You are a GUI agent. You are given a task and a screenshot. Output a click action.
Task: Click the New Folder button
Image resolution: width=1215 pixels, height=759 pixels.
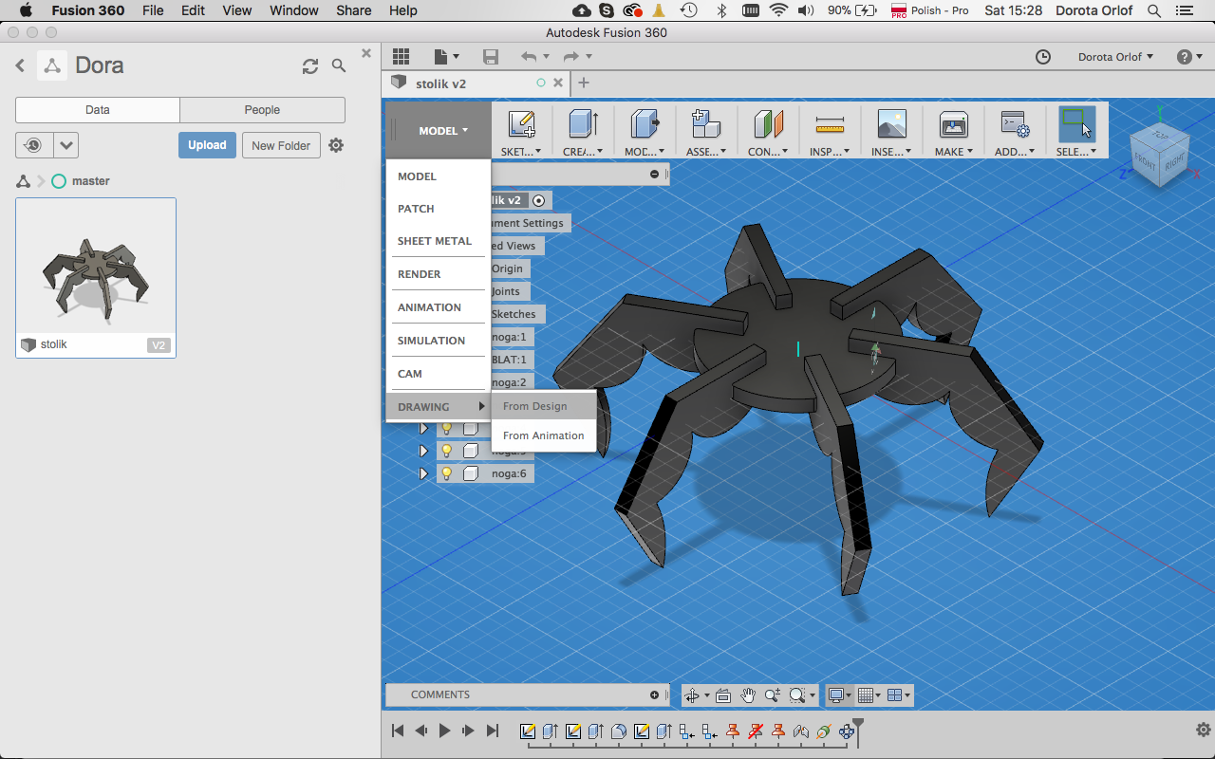coord(281,145)
